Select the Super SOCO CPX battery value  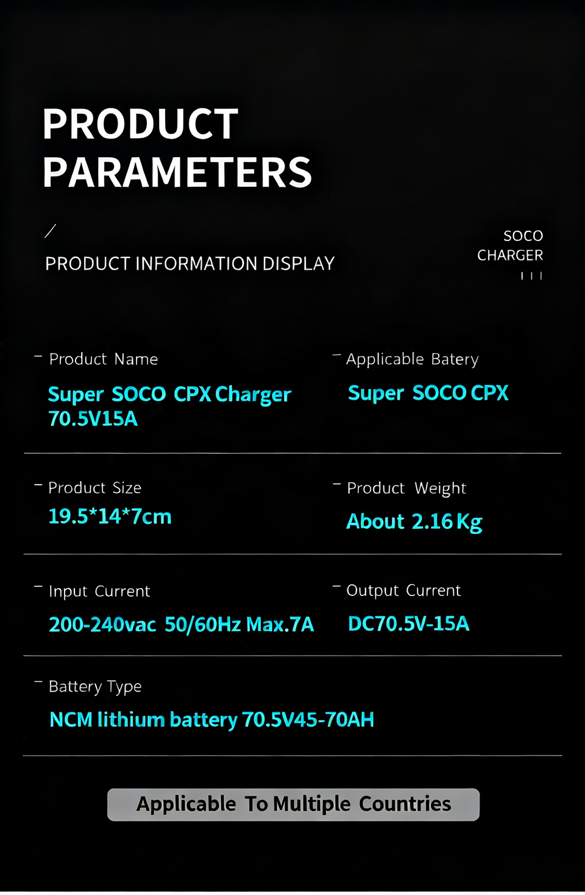point(428,393)
